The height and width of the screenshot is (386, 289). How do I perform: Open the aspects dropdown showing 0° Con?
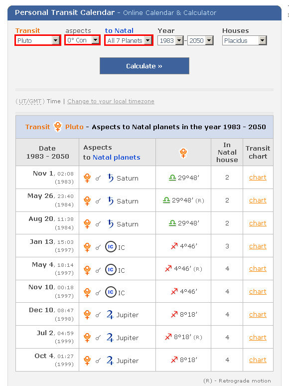[x=83, y=40]
